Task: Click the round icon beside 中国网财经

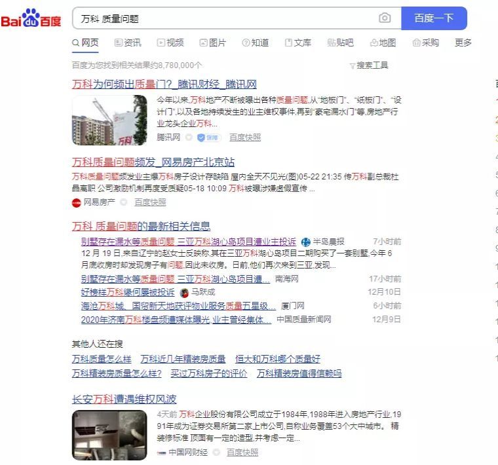Action: click(216, 453)
